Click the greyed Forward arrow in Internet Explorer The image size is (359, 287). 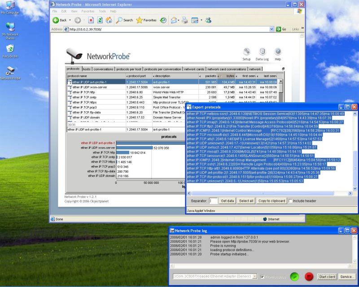point(78,20)
